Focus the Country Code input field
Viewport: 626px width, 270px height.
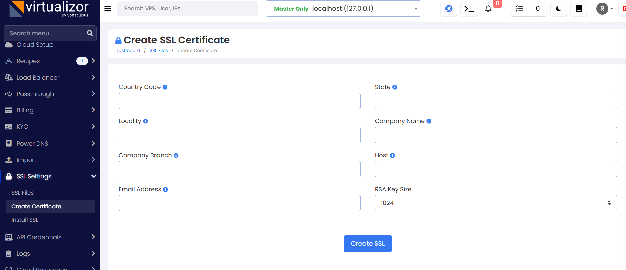click(239, 101)
